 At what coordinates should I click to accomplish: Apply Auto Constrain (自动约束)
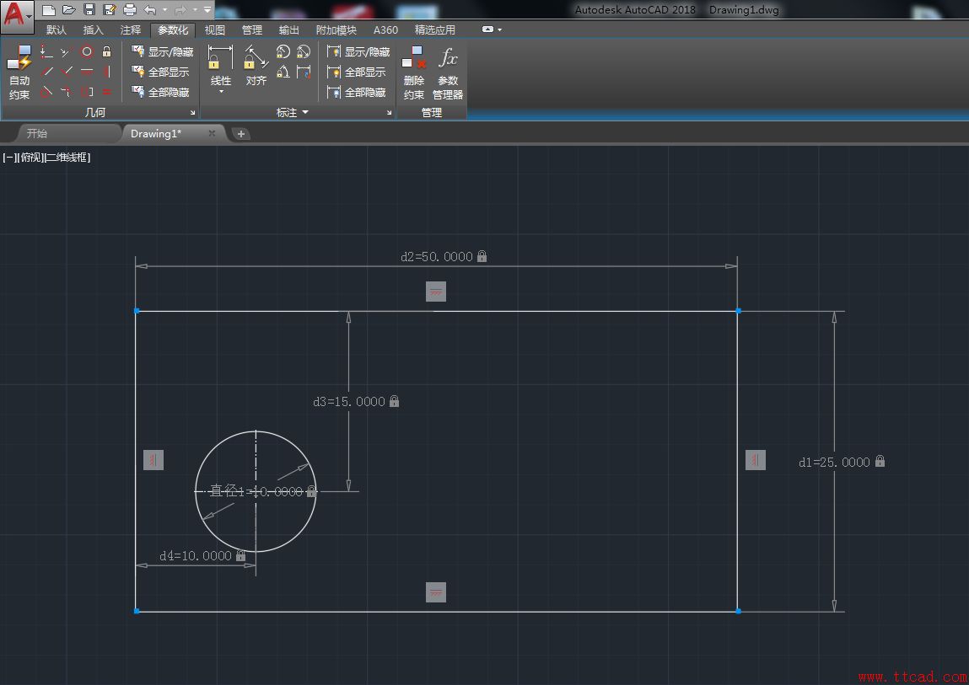(19, 73)
